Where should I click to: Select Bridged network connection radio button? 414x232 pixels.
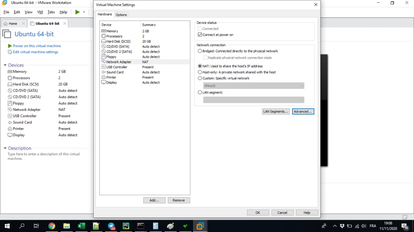pos(200,51)
